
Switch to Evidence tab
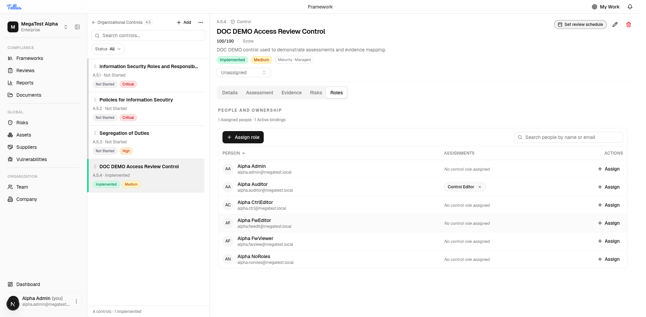pyautogui.click(x=292, y=93)
